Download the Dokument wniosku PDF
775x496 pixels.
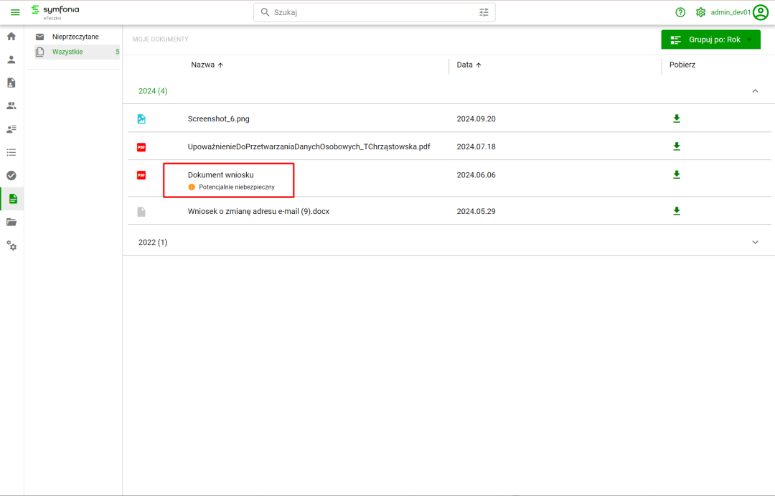676,174
